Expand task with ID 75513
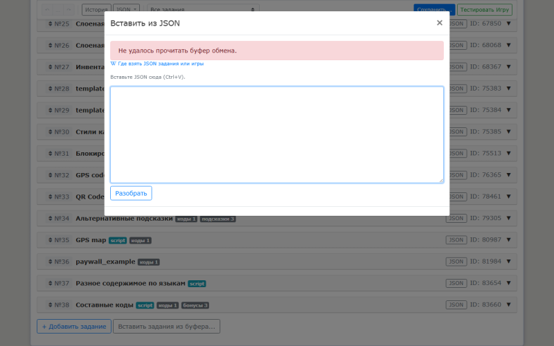554x346 pixels. 509,153
